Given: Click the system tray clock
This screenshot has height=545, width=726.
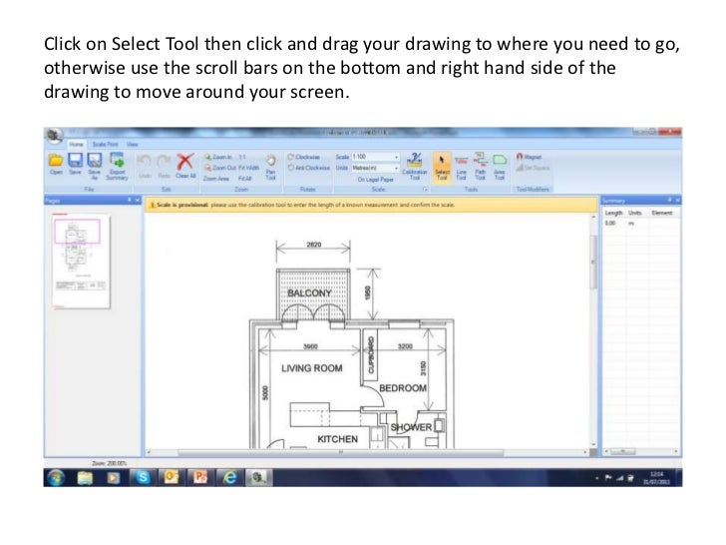Looking at the screenshot, I should tap(656, 478).
